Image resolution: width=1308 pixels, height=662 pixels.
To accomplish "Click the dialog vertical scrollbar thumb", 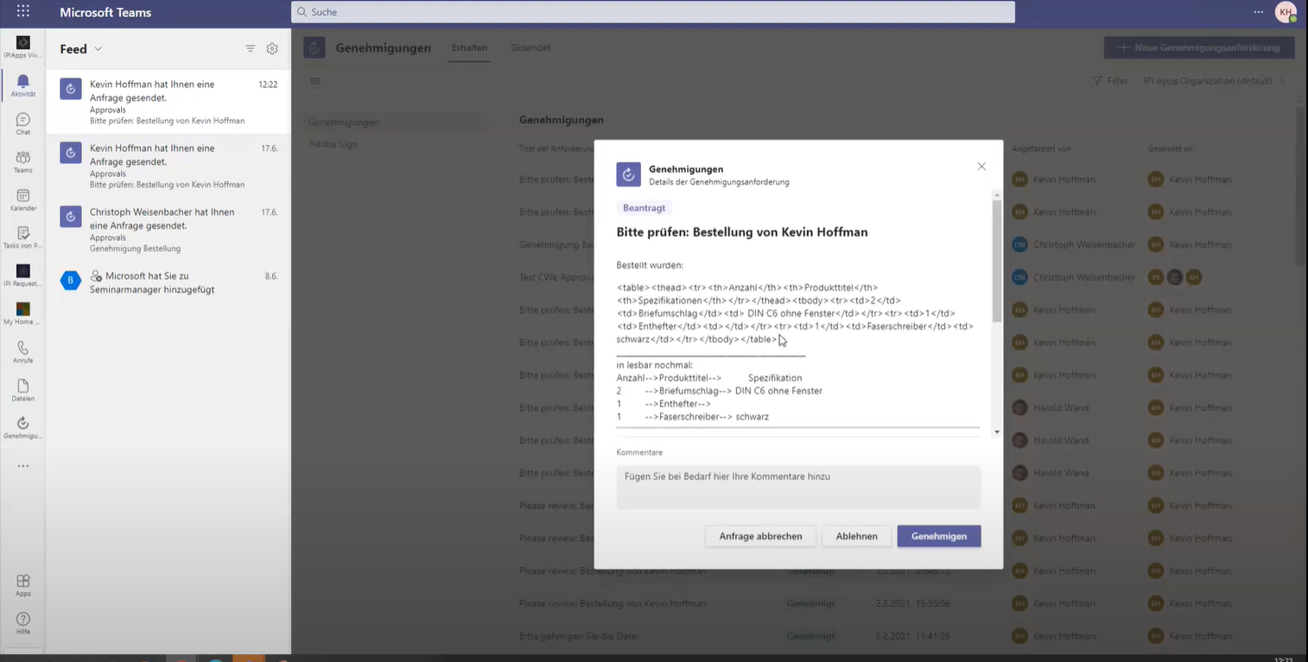I will coord(997,262).
